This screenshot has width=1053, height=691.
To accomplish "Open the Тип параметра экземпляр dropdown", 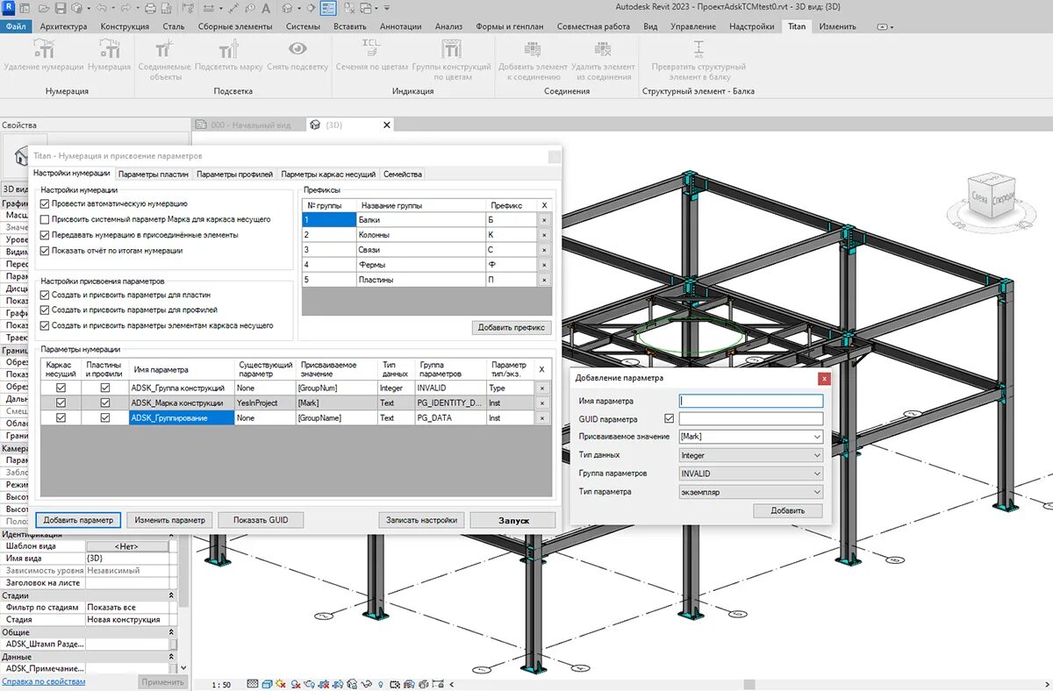I will pyautogui.click(x=750, y=492).
